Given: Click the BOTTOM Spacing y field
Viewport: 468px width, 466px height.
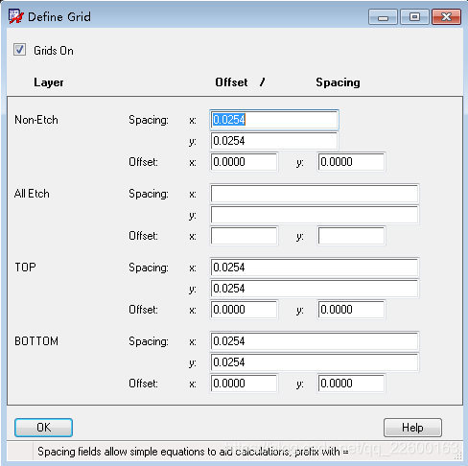Looking at the screenshot, I should [315, 362].
